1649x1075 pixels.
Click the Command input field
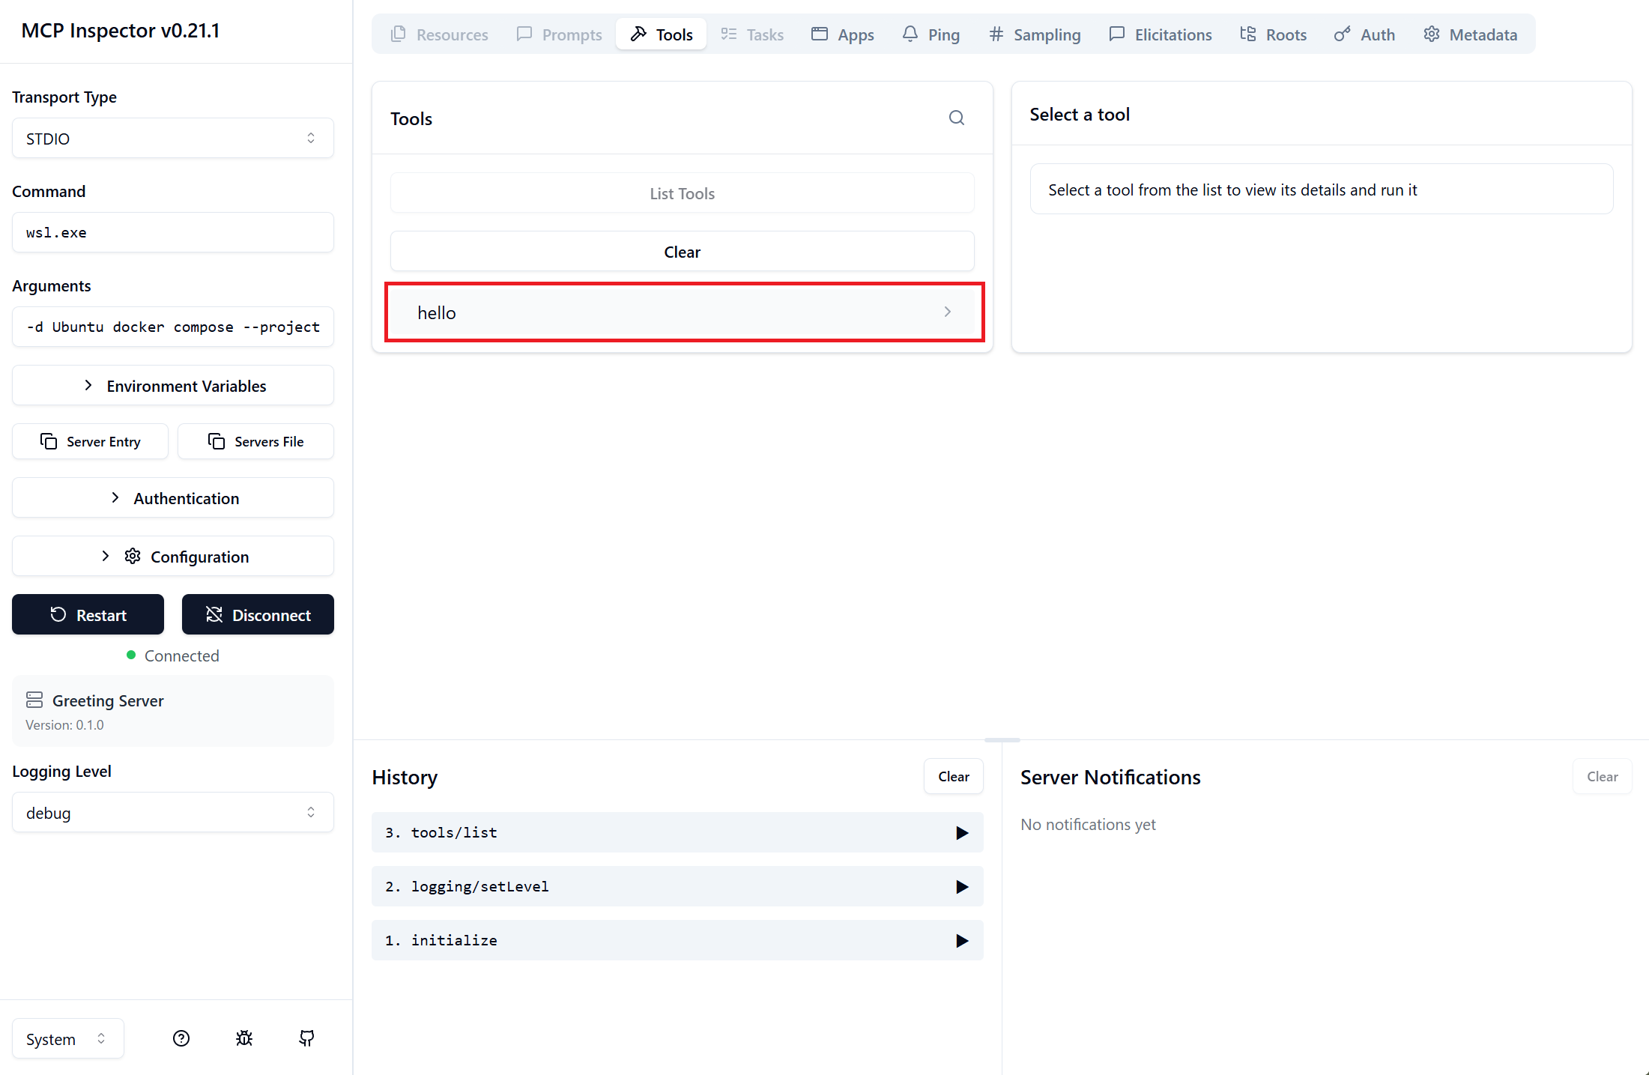[x=173, y=233]
